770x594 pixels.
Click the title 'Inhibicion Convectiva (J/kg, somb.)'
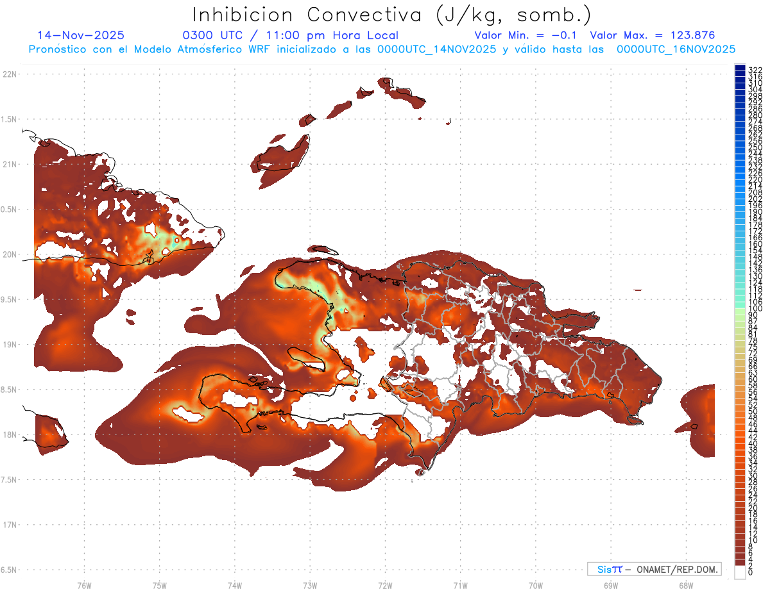392,15
